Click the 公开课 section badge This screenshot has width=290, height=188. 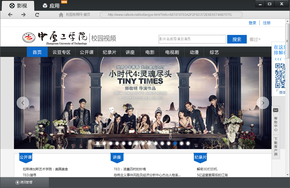click(x=26, y=158)
